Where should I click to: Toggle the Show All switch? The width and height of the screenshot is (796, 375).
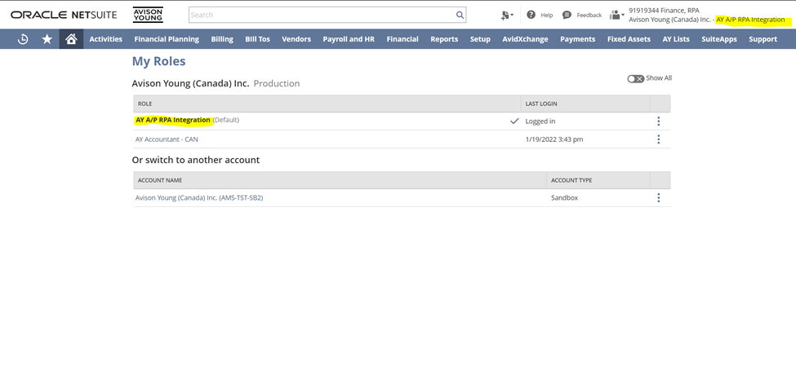[x=636, y=78]
